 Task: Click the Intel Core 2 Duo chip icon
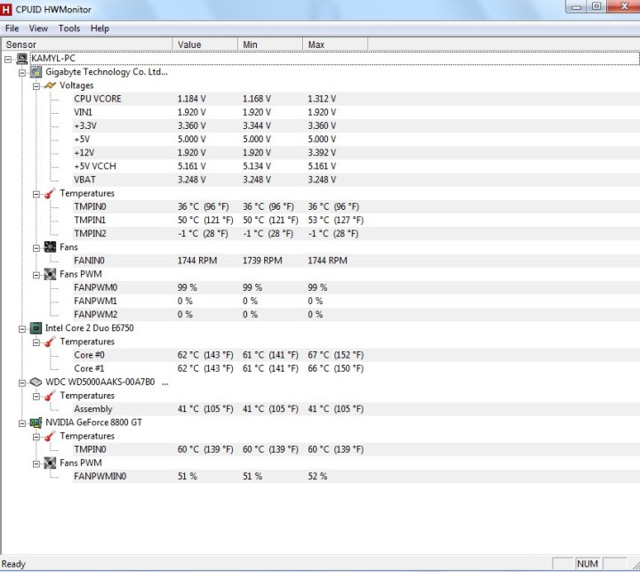click(x=36, y=328)
